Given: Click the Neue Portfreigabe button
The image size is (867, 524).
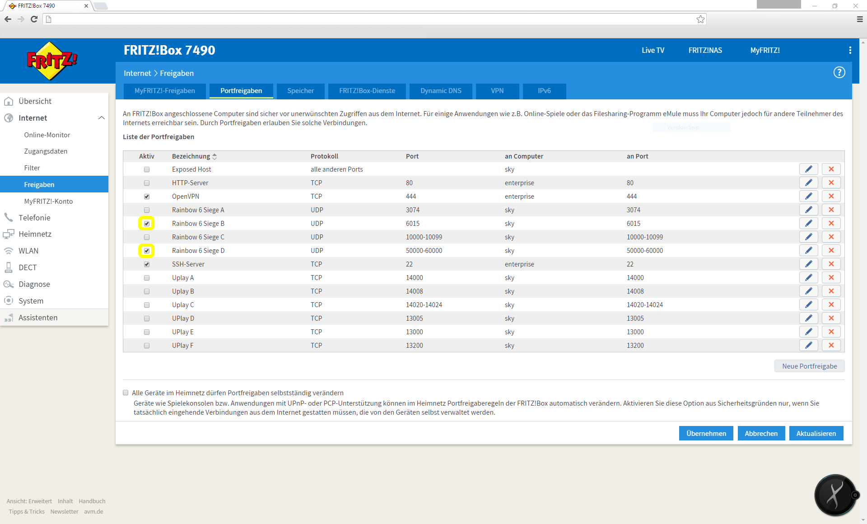Looking at the screenshot, I should 809,366.
